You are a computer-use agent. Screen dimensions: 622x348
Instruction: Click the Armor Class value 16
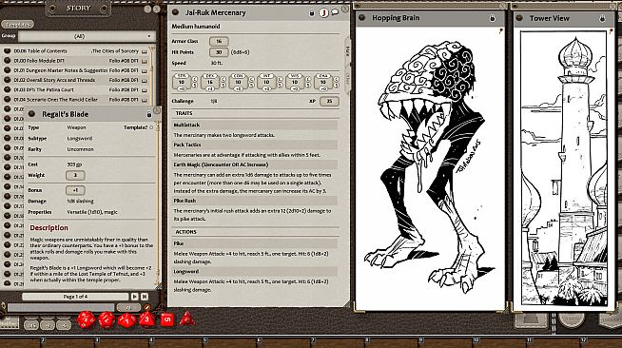[x=219, y=41]
